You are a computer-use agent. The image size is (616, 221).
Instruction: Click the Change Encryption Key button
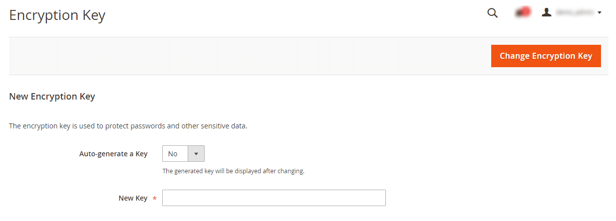pyautogui.click(x=546, y=56)
